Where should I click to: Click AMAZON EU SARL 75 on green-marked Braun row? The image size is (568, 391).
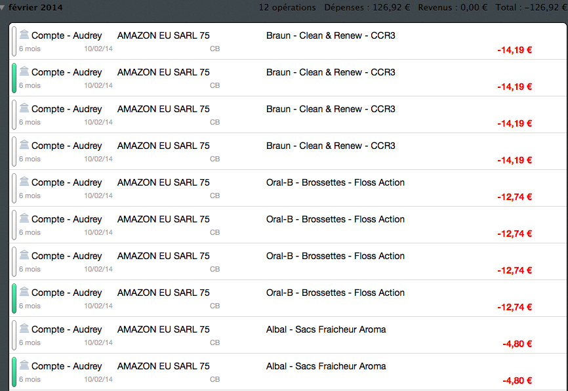pyautogui.click(x=163, y=72)
